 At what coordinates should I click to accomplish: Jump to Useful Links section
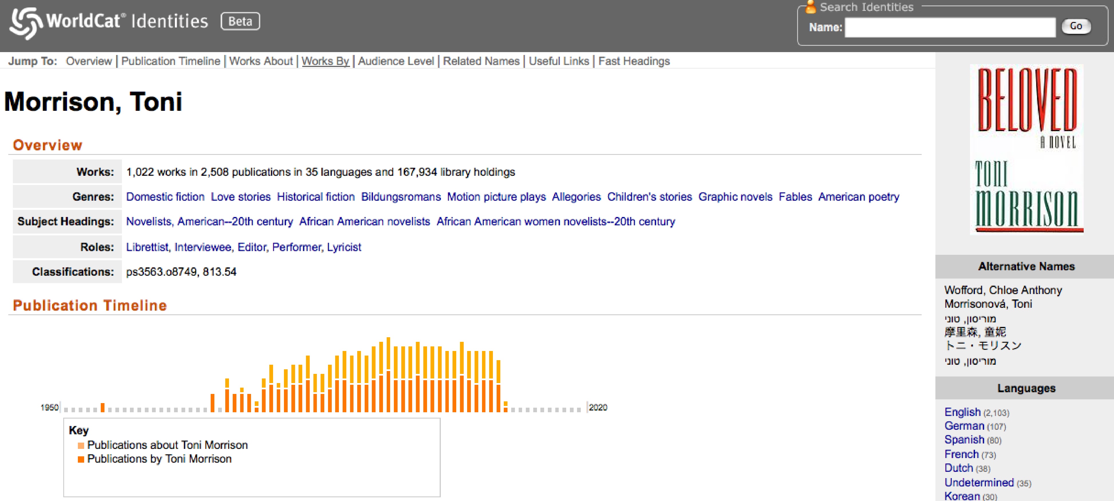tap(559, 61)
